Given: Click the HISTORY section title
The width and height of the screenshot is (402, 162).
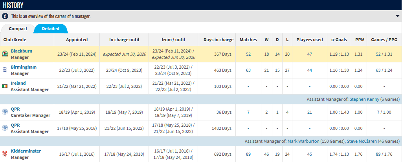Looking at the screenshot, I should (x=13, y=5).
